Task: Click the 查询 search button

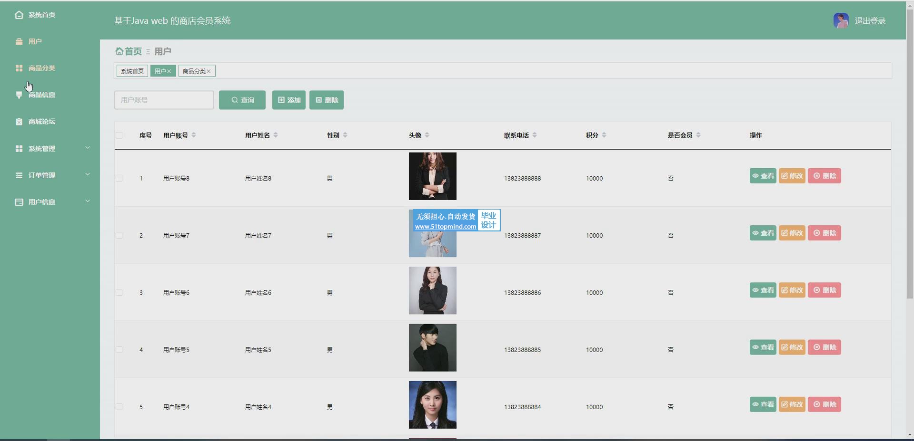Action: coord(242,100)
